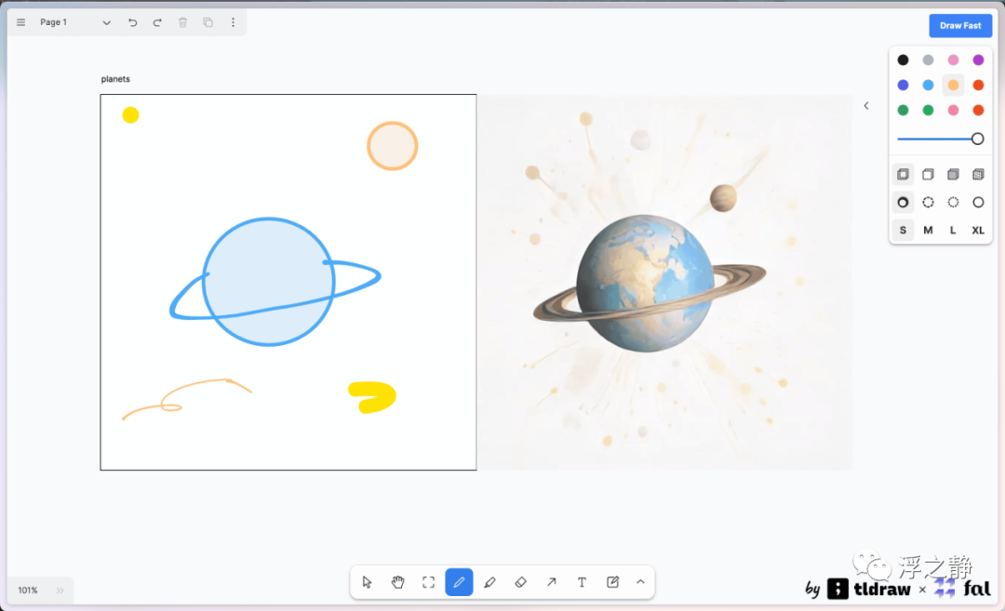The image size is (1005, 611).
Task: Pick the black color swatch
Action: 903,60
